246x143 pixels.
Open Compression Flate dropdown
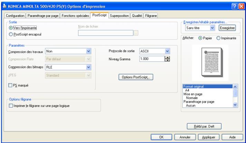pyautogui.click(x=88, y=59)
